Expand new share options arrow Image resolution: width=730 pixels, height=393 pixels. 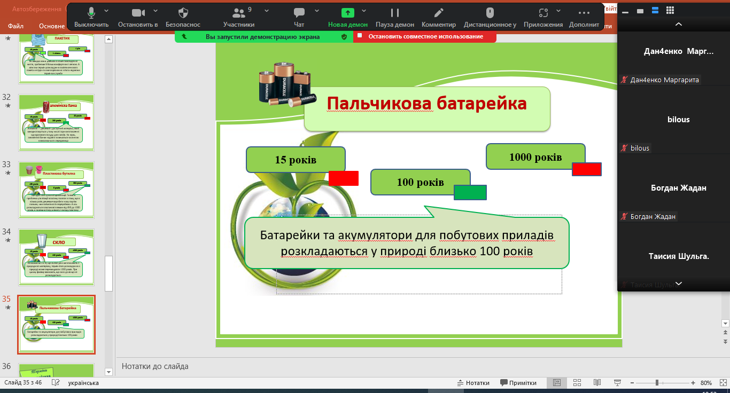pyautogui.click(x=364, y=11)
